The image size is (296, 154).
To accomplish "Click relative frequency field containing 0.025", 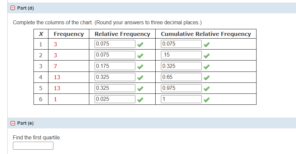I will [115, 99].
